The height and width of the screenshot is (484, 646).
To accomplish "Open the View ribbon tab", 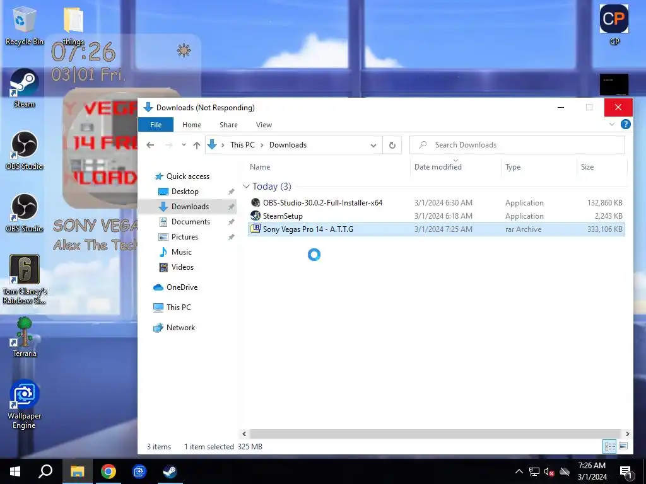I will [264, 125].
